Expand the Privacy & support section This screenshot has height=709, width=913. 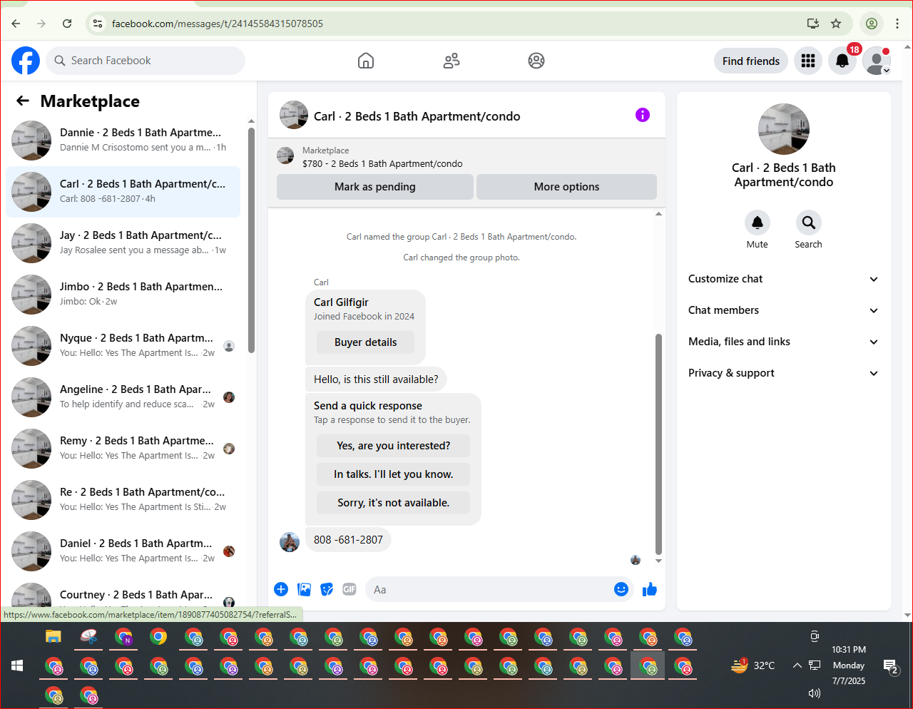pos(783,373)
